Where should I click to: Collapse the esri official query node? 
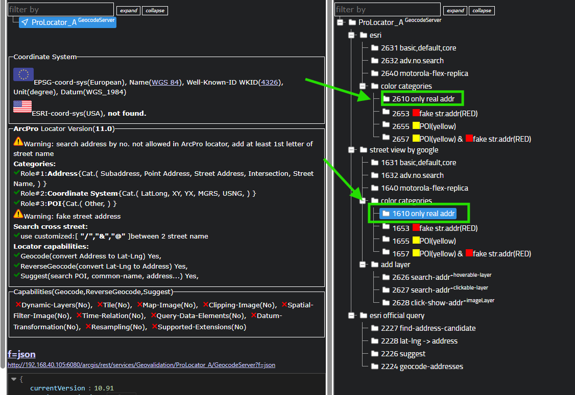click(351, 315)
